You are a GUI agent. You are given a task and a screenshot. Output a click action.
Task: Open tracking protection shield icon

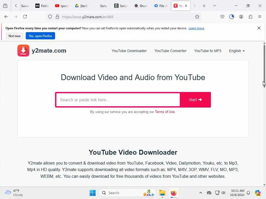click(x=50, y=17)
